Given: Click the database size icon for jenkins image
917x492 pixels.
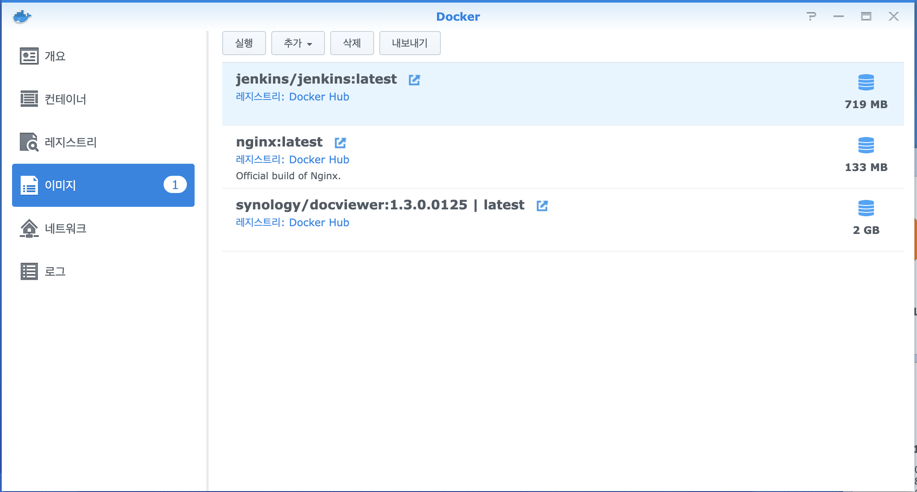Looking at the screenshot, I should (866, 82).
